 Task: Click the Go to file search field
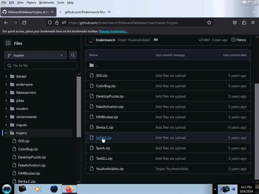[x=40, y=65]
